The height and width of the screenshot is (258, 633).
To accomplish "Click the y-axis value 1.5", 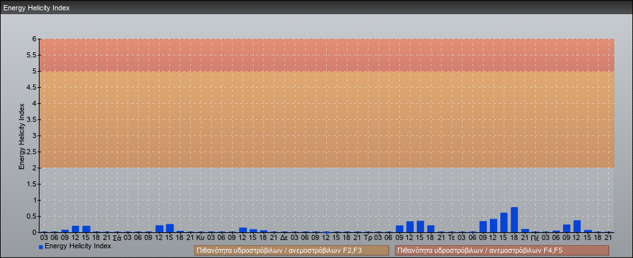I will coord(32,184).
